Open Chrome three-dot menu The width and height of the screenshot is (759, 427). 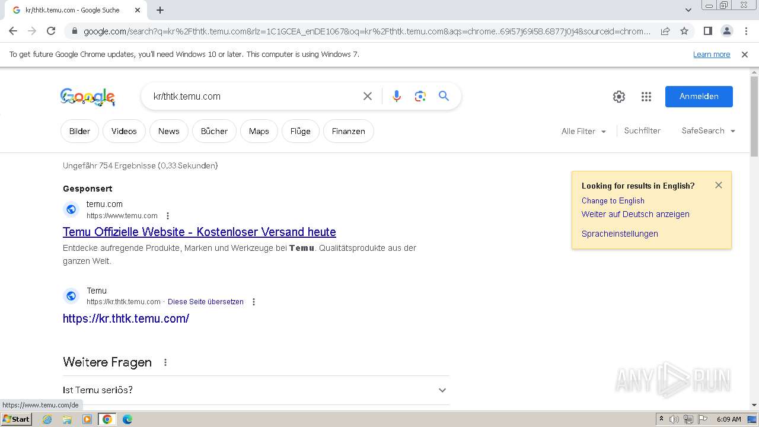(x=746, y=31)
